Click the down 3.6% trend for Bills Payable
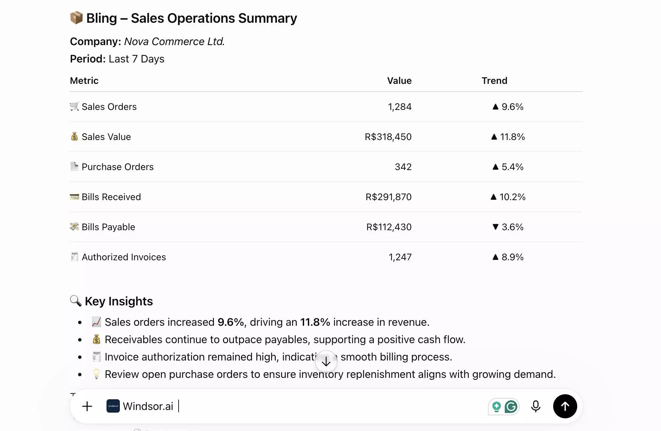This screenshot has width=661, height=431. click(x=508, y=227)
